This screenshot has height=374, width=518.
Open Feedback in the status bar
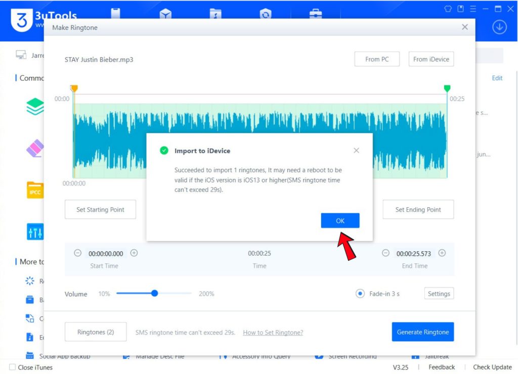click(x=441, y=367)
